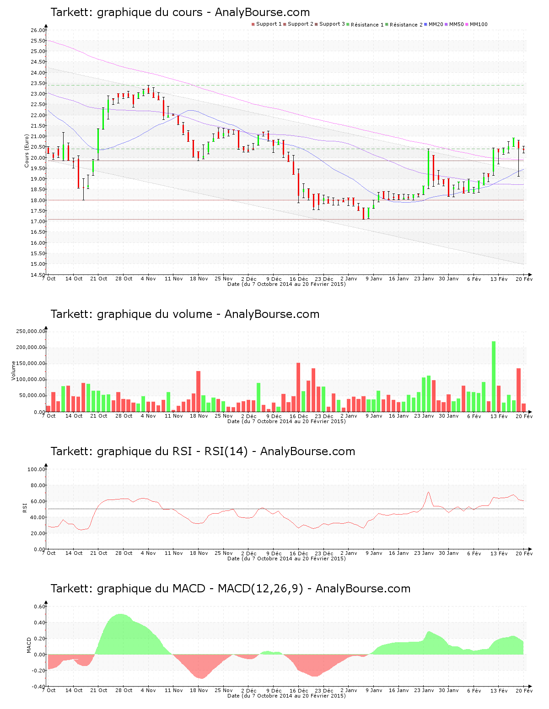
Task: Click the '23 Janv' date under the volume chart
Action: [x=424, y=416]
